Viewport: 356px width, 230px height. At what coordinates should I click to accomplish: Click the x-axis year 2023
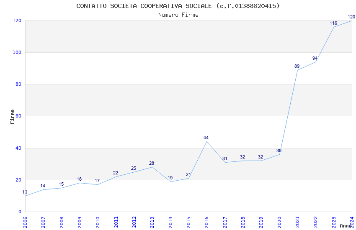(334, 222)
